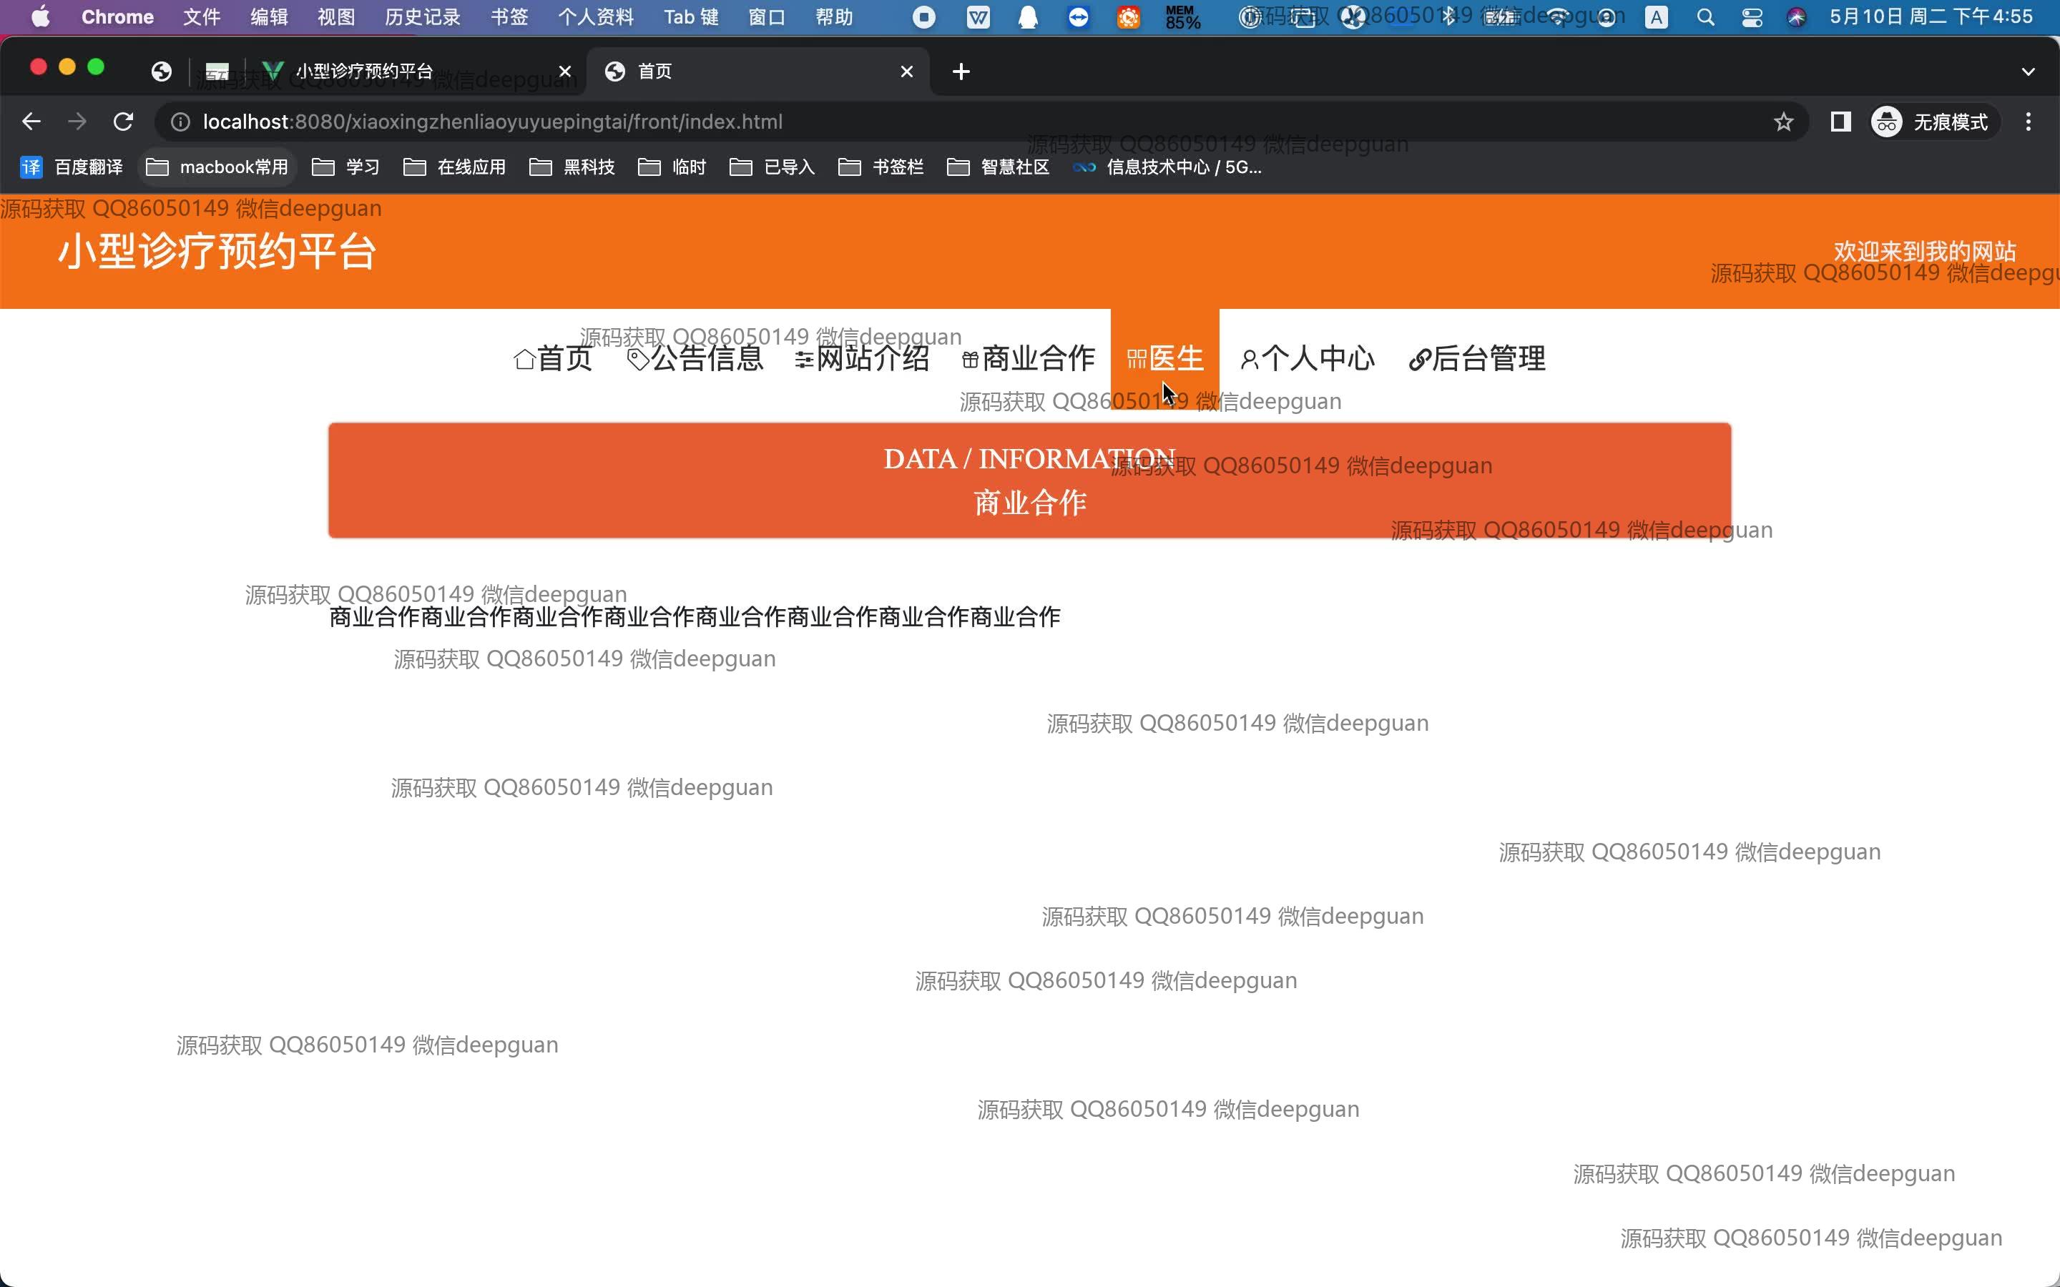Open the 个人中心 navigation link
Viewport: 2060px width, 1287px height.
(x=1308, y=358)
